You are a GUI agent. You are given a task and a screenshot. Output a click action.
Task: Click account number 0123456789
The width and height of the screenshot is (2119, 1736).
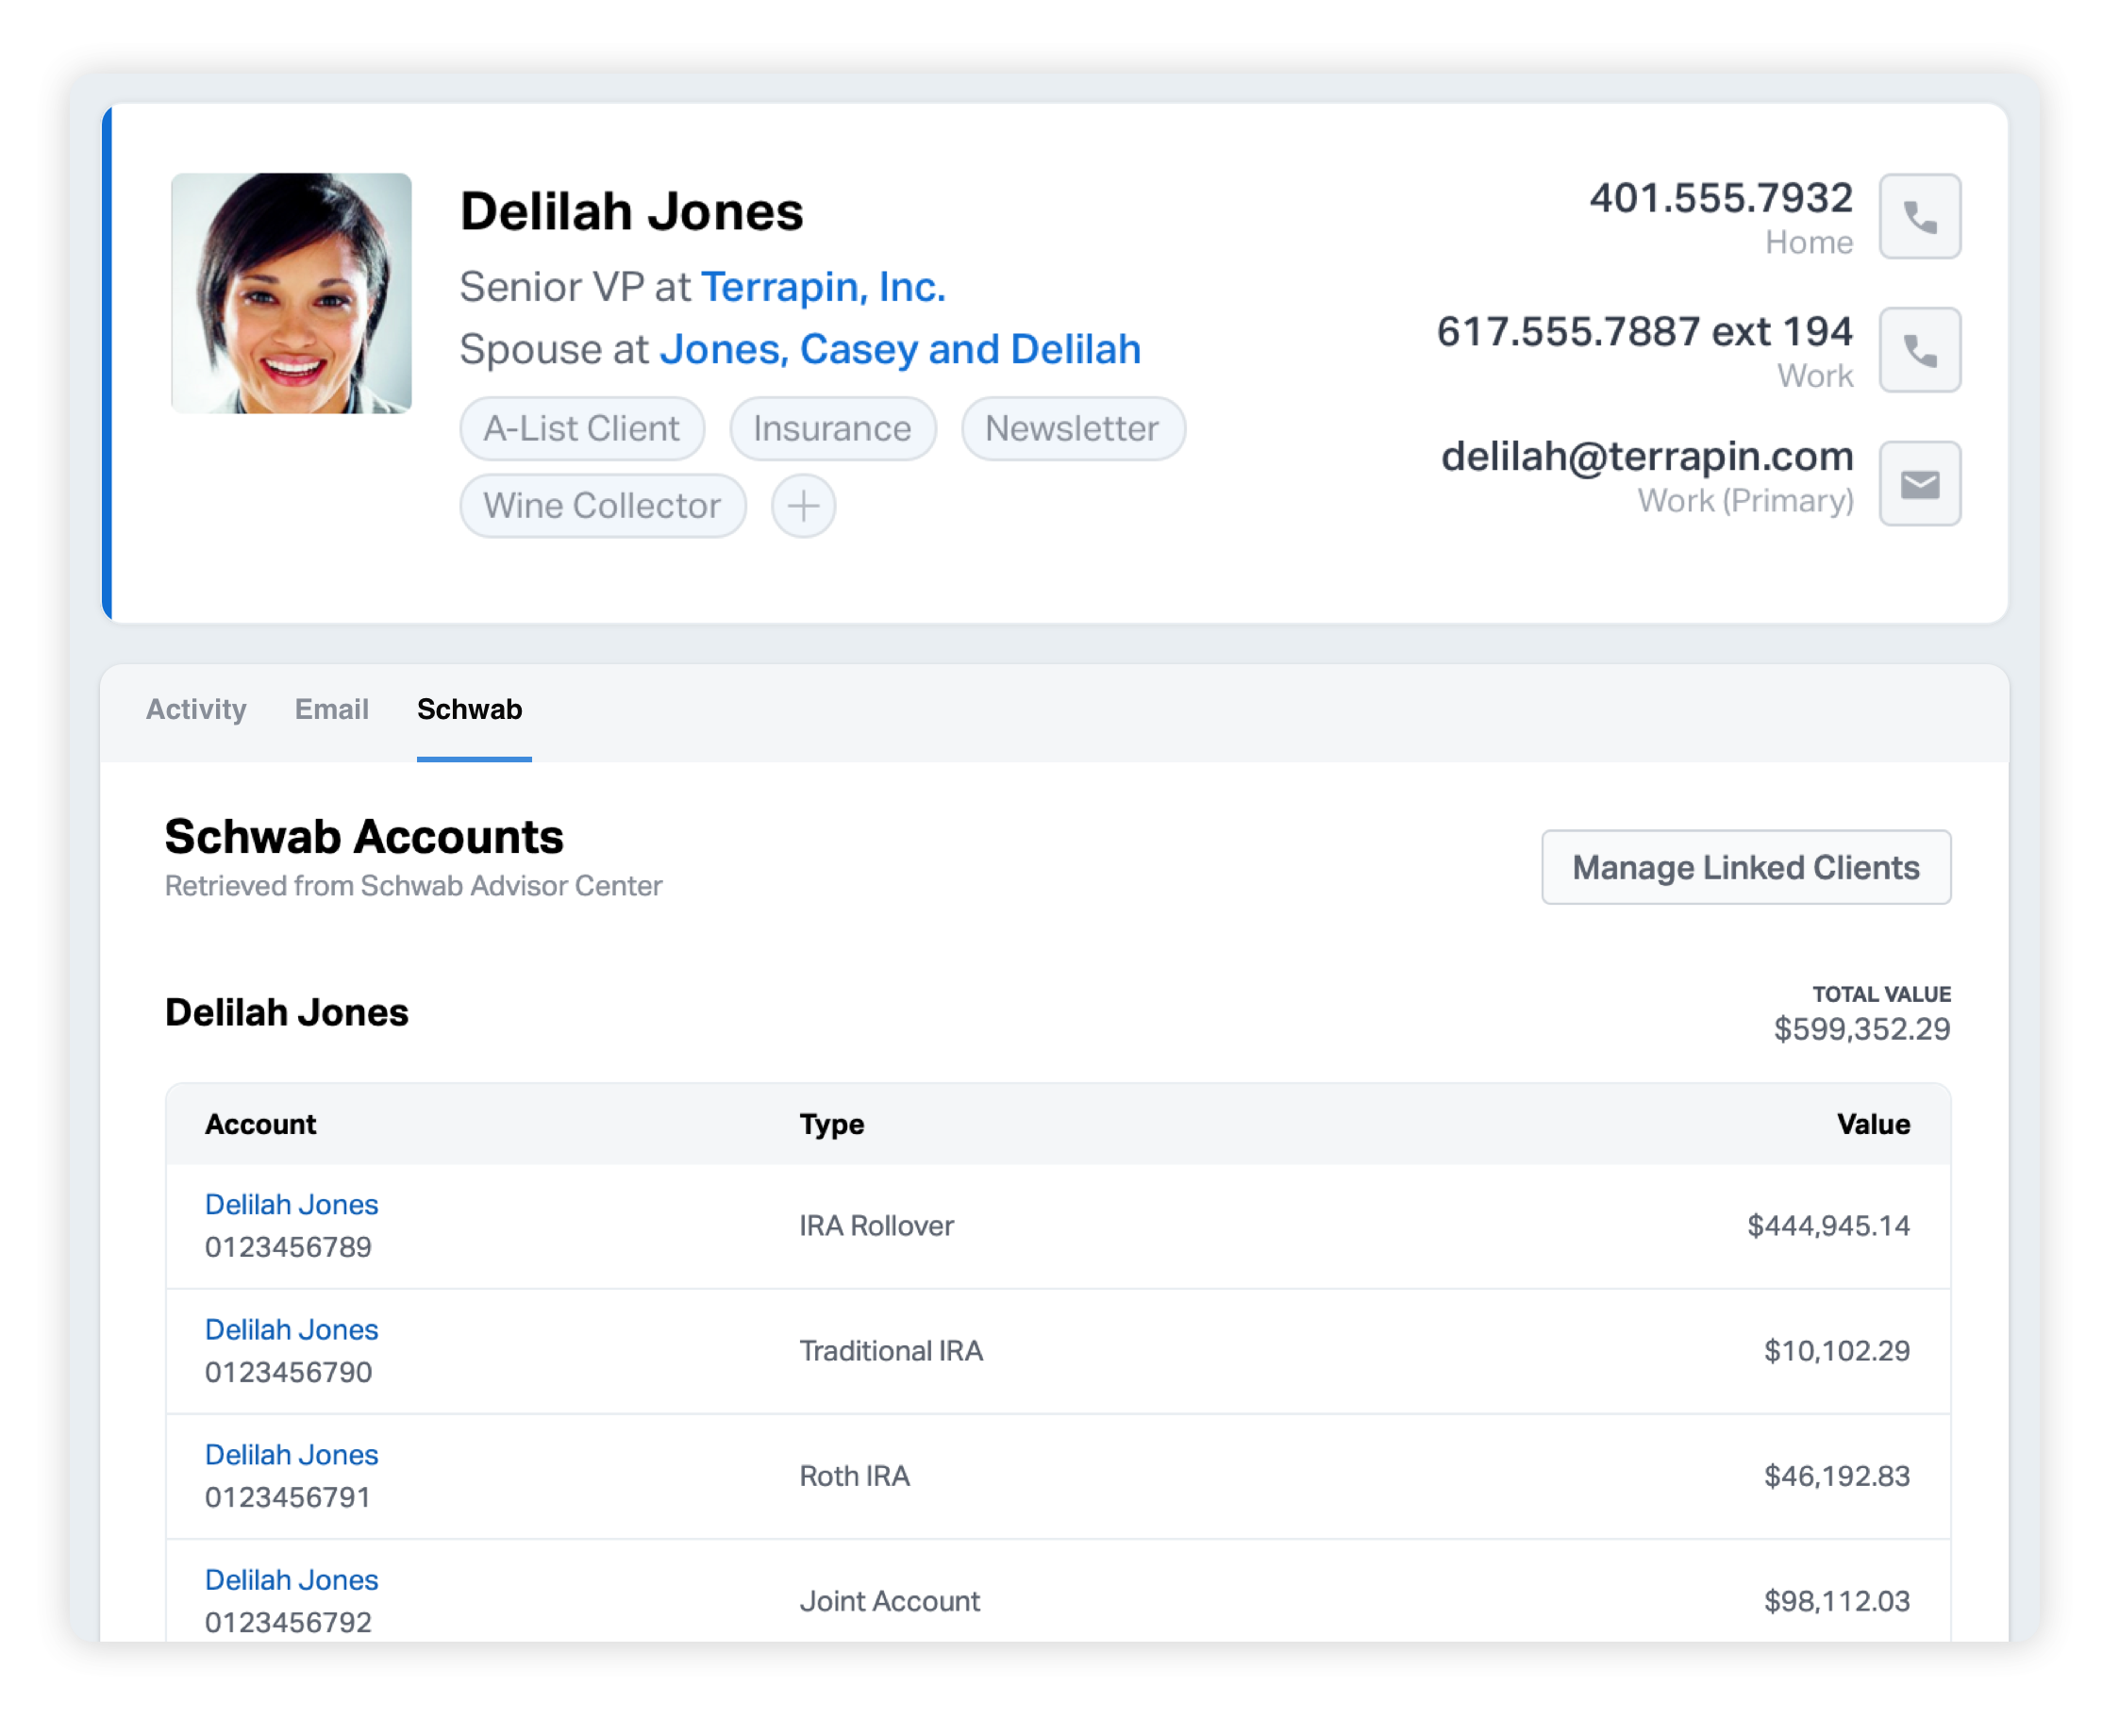click(288, 1247)
